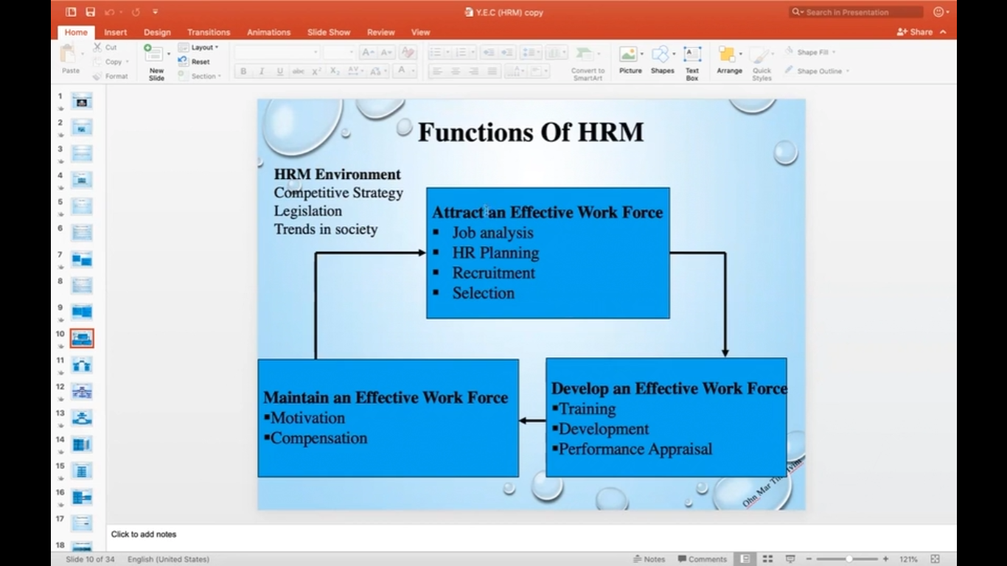The width and height of the screenshot is (1007, 566).
Task: Insert a New Slide
Action: 155,62
